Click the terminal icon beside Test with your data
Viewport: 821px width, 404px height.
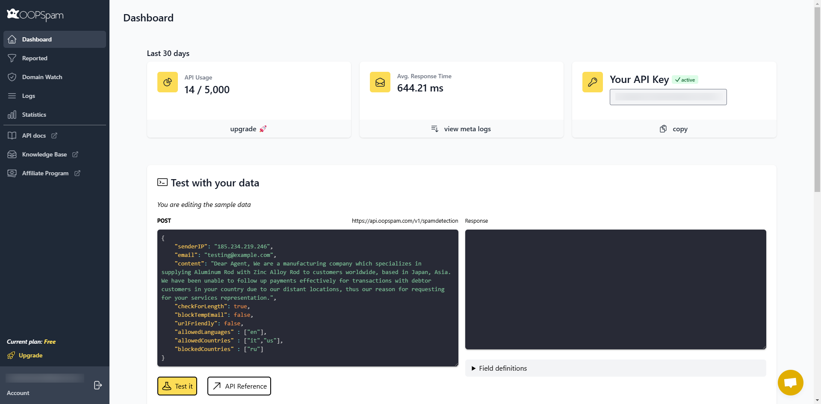coord(162,183)
